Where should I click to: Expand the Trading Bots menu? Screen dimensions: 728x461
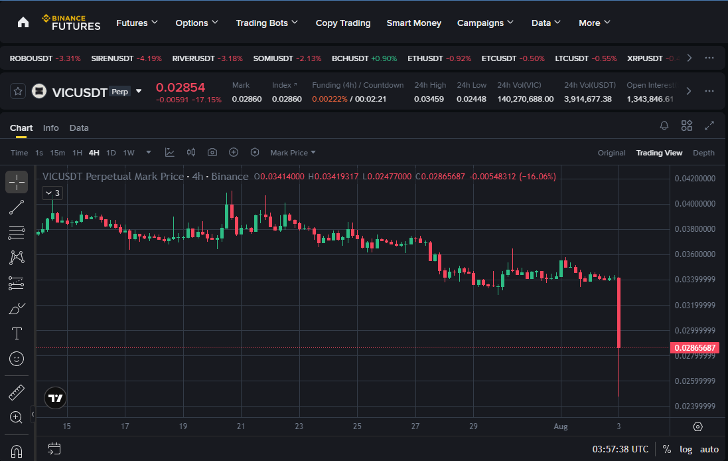pos(267,23)
